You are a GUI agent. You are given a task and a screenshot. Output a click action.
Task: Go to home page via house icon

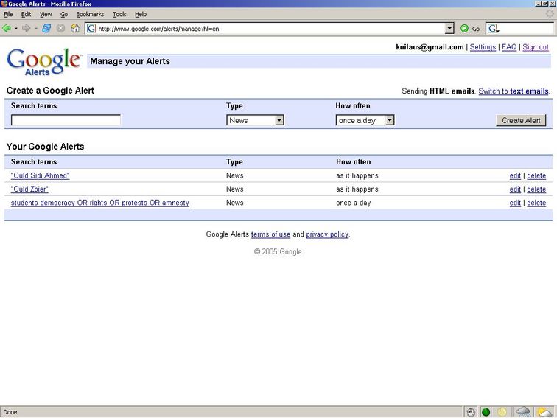pyautogui.click(x=75, y=29)
